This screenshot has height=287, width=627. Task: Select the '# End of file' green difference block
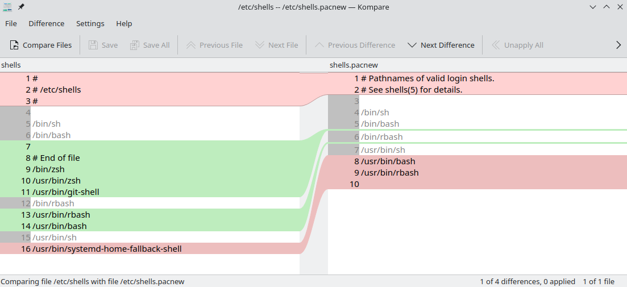click(150, 169)
